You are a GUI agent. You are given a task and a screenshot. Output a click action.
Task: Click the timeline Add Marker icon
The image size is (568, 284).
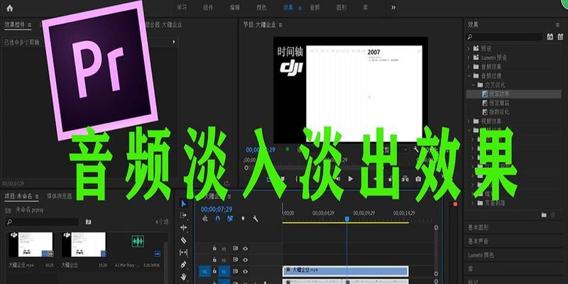tap(243, 219)
